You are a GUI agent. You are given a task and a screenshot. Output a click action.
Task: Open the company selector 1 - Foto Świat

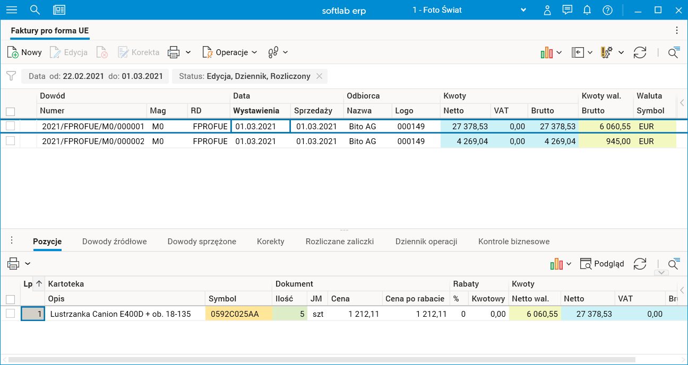tap(469, 10)
